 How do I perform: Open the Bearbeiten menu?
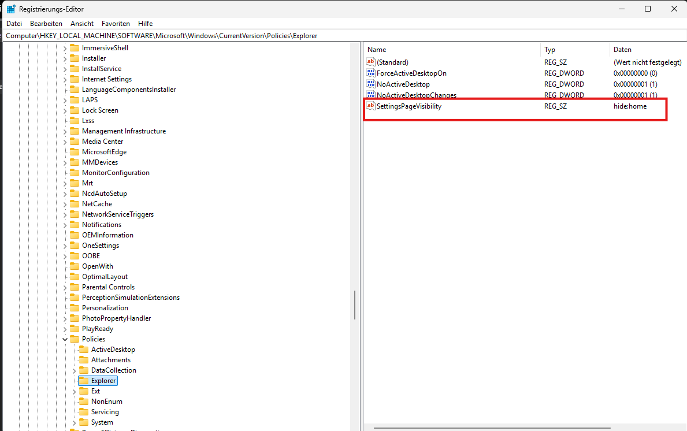[46, 23]
